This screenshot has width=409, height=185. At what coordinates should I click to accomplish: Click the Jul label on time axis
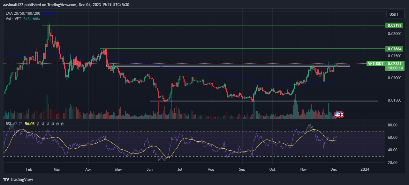pos(180,170)
